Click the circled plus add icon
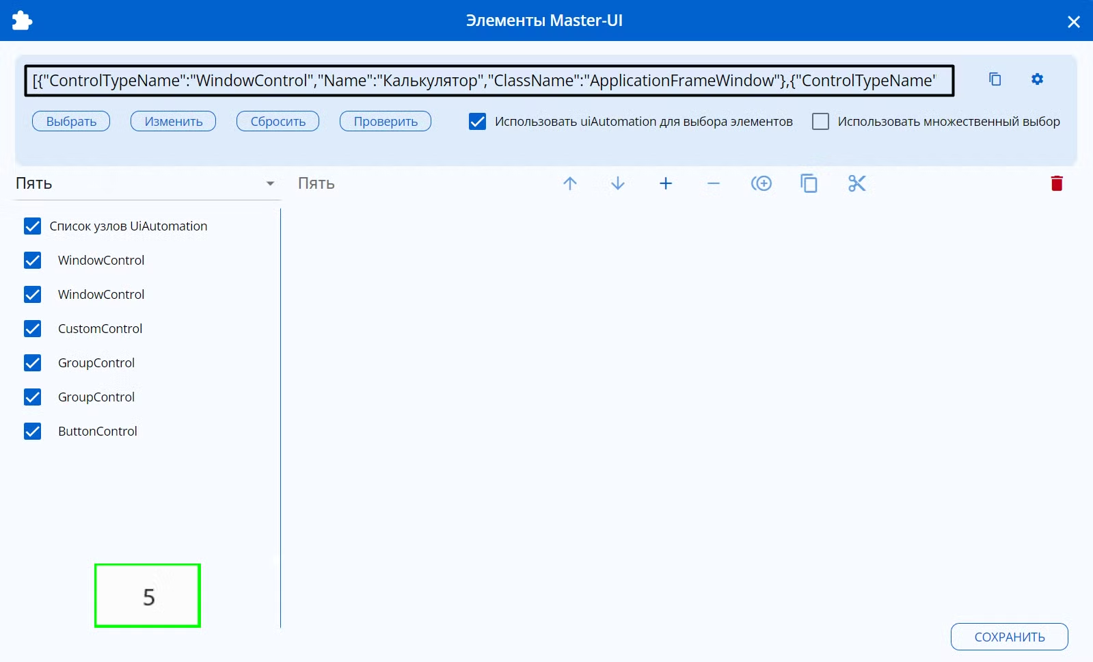 [761, 183]
